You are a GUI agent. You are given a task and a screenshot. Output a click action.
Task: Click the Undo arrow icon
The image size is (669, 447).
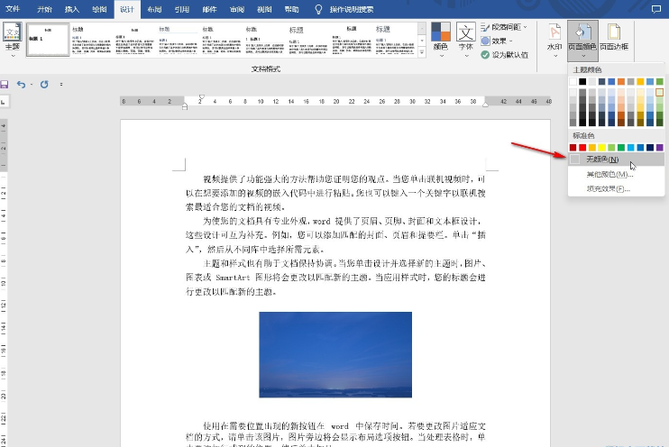pyautogui.click(x=21, y=85)
